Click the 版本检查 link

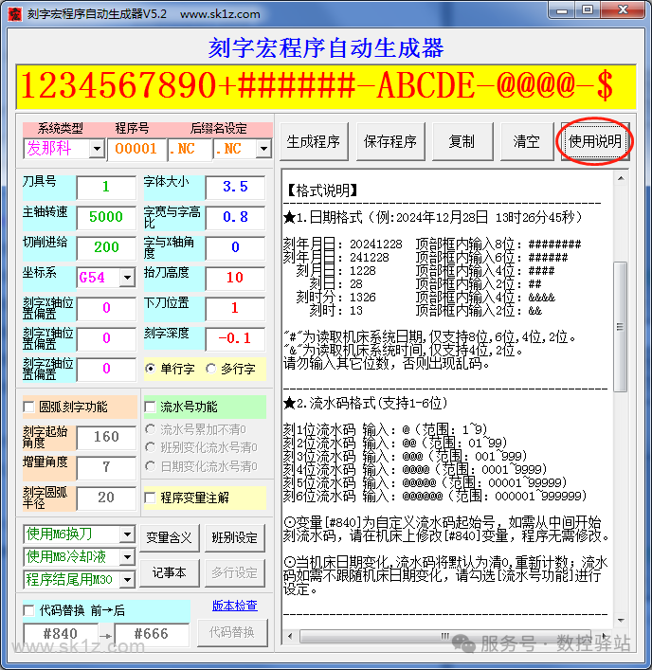click(x=235, y=605)
